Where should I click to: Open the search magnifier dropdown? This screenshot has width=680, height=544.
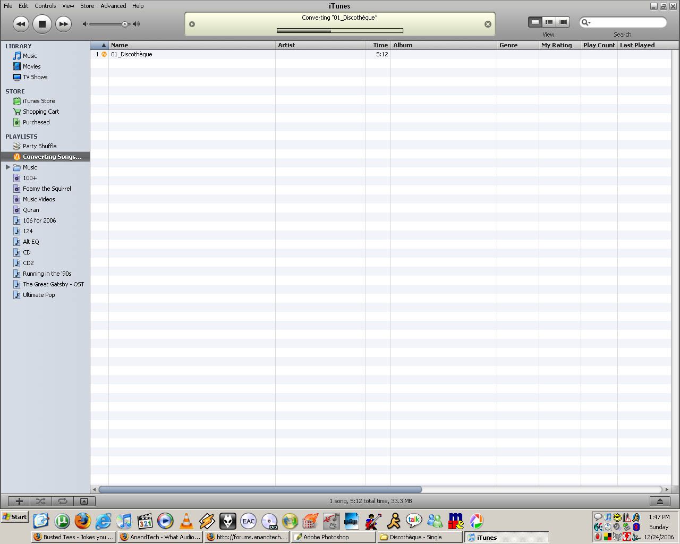coord(586,22)
